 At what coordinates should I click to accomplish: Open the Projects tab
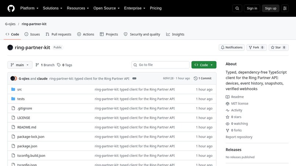[109, 34]
